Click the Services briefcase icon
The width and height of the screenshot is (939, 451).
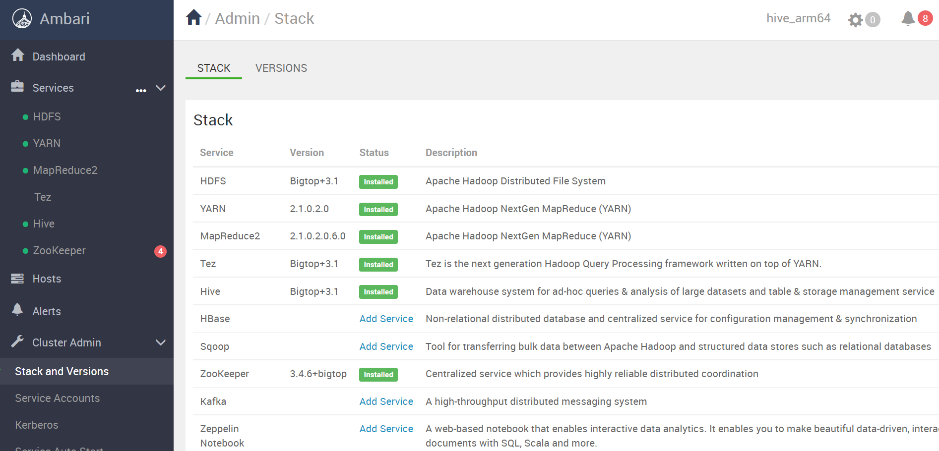point(17,86)
